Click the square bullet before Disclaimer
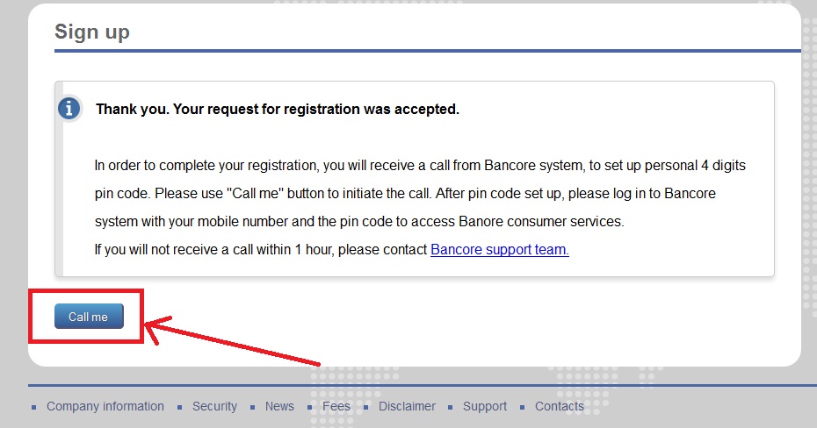The width and height of the screenshot is (817, 428). pyautogui.click(x=365, y=408)
